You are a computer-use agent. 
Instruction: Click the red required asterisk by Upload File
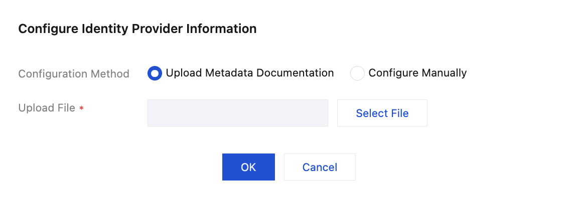click(x=82, y=108)
